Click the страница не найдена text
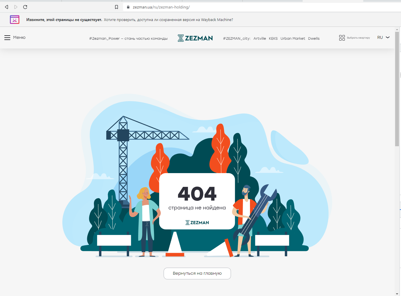This screenshot has width=401, height=296. (x=197, y=208)
